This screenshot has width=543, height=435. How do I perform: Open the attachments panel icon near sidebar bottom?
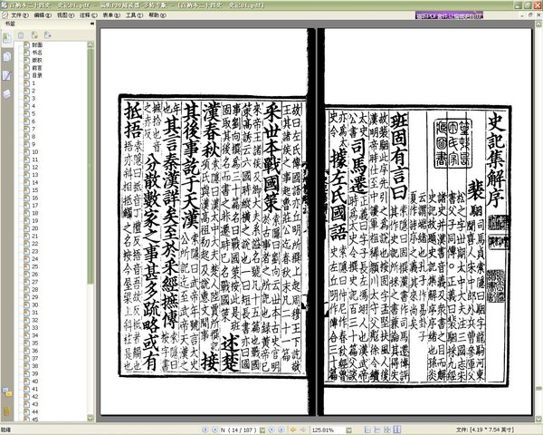pos(6,392)
